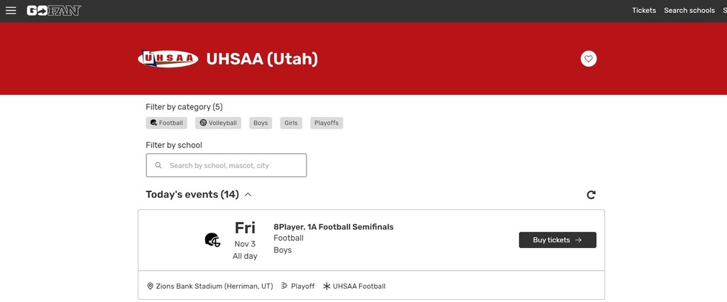727x302 pixels.
Task: Toggle the Playoffs category filter
Action: tap(327, 123)
